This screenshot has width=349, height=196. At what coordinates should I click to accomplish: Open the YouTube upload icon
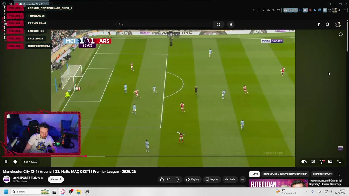pos(318,24)
